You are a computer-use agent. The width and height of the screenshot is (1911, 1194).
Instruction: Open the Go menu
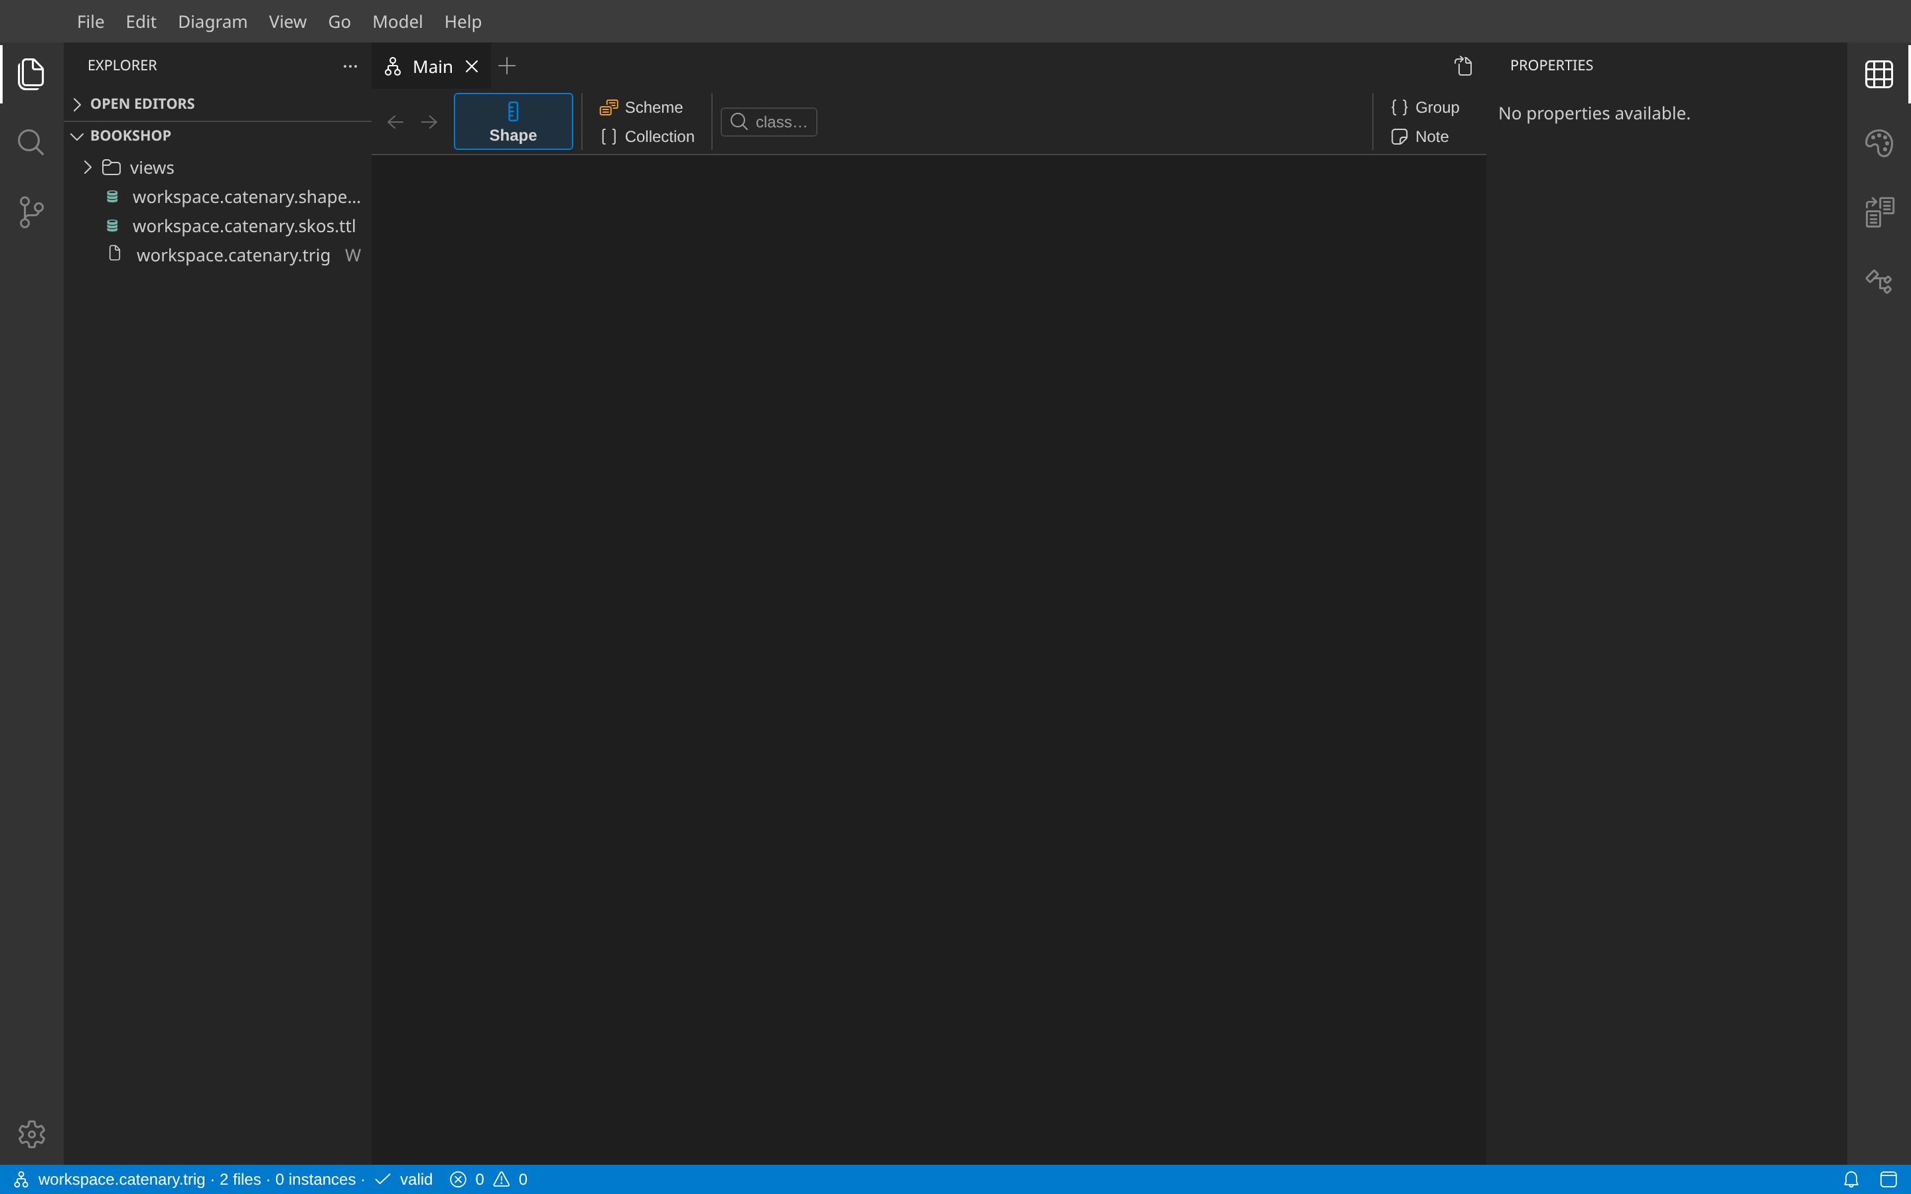[340, 22]
